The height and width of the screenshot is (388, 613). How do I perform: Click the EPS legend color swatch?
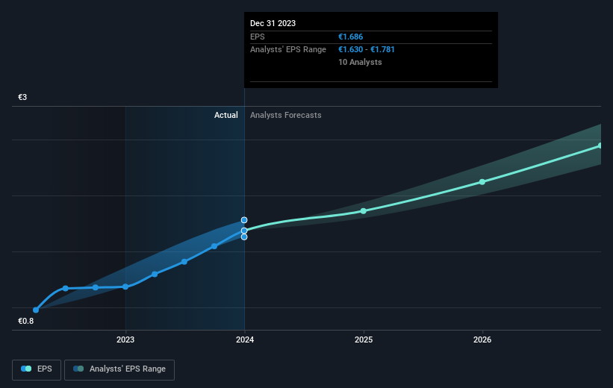pyautogui.click(x=26, y=369)
